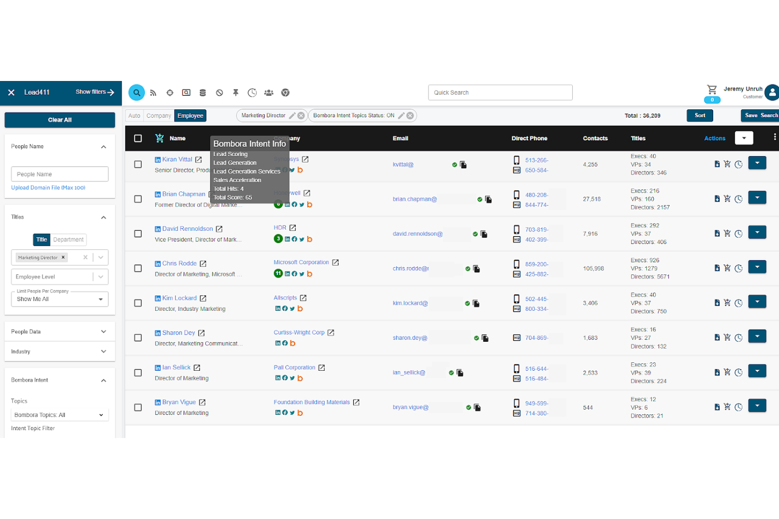Click Show filters arrow link
This screenshot has height=519, width=779.
[x=95, y=92]
